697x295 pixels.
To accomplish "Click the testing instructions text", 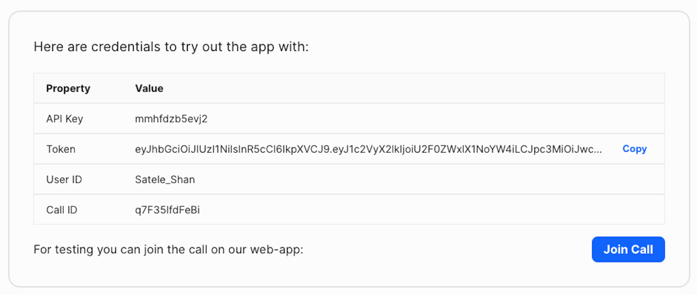I will tap(169, 249).
